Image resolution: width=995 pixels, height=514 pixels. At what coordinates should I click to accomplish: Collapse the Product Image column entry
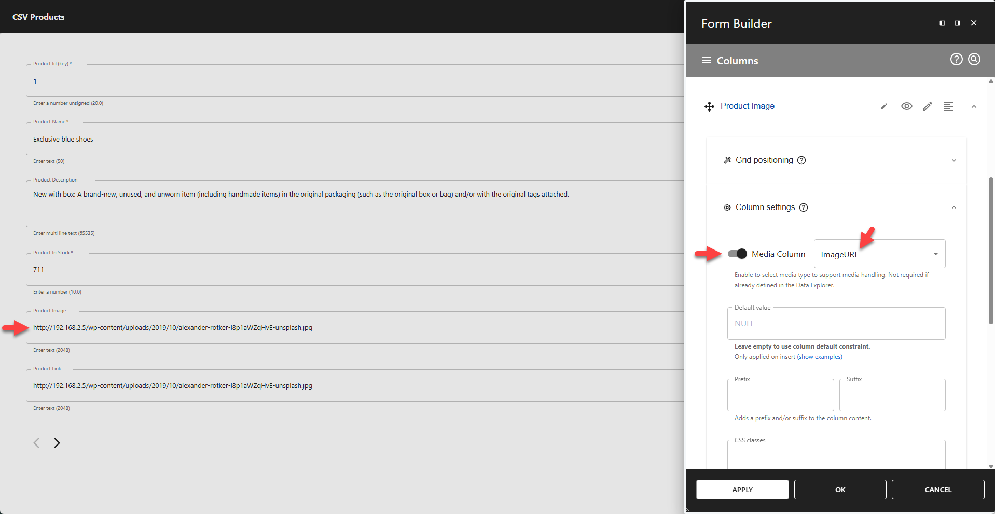974,106
